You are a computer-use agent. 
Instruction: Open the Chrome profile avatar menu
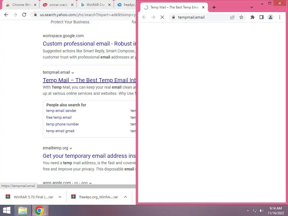[x=271, y=17]
